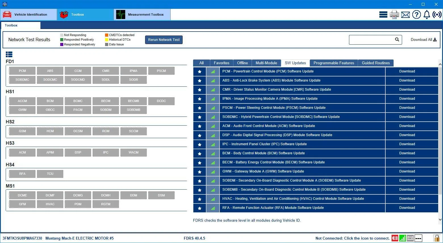The image size is (443, 243).
Task: Mark ACM Software Update as favorite
Action: pyautogui.click(x=200, y=126)
